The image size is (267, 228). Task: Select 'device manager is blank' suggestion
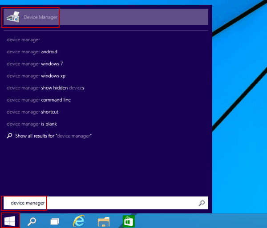click(x=32, y=124)
